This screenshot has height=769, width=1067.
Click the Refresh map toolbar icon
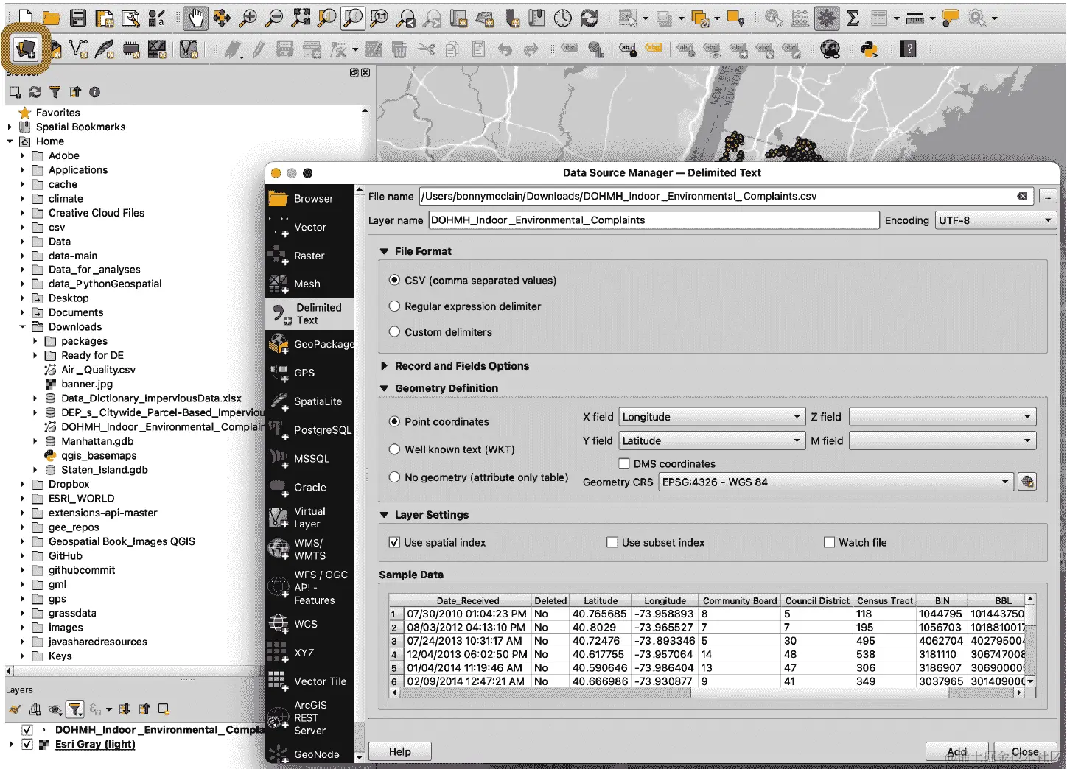pos(589,18)
